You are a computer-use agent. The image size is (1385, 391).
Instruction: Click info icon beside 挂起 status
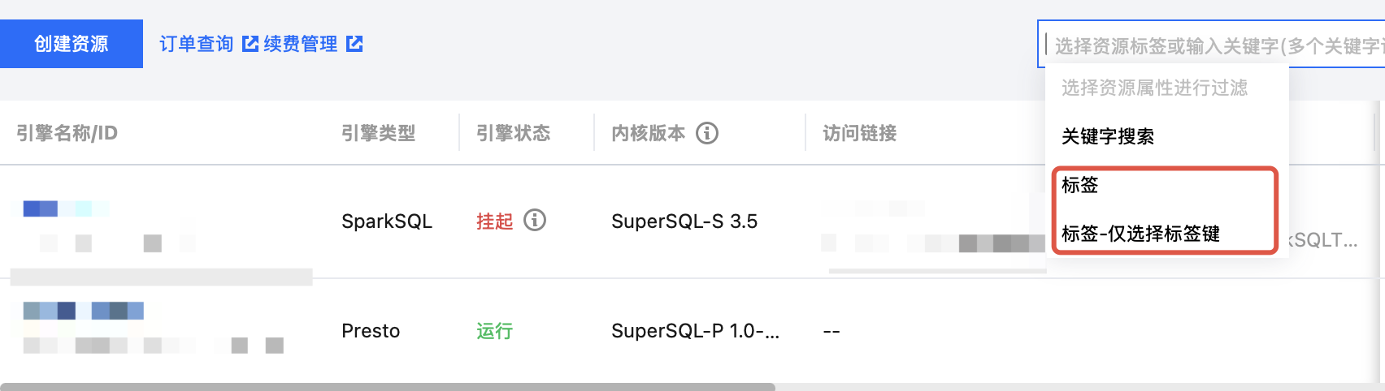(535, 220)
